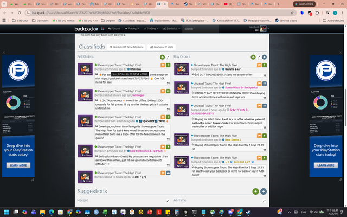The width and height of the screenshot is (347, 217).
Task: Open Gladiator.tf Time Machine
Action: coord(126,47)
